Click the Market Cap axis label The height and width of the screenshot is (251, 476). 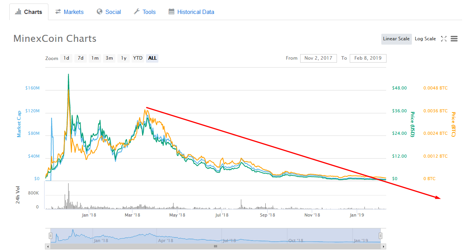coord(19,124)
